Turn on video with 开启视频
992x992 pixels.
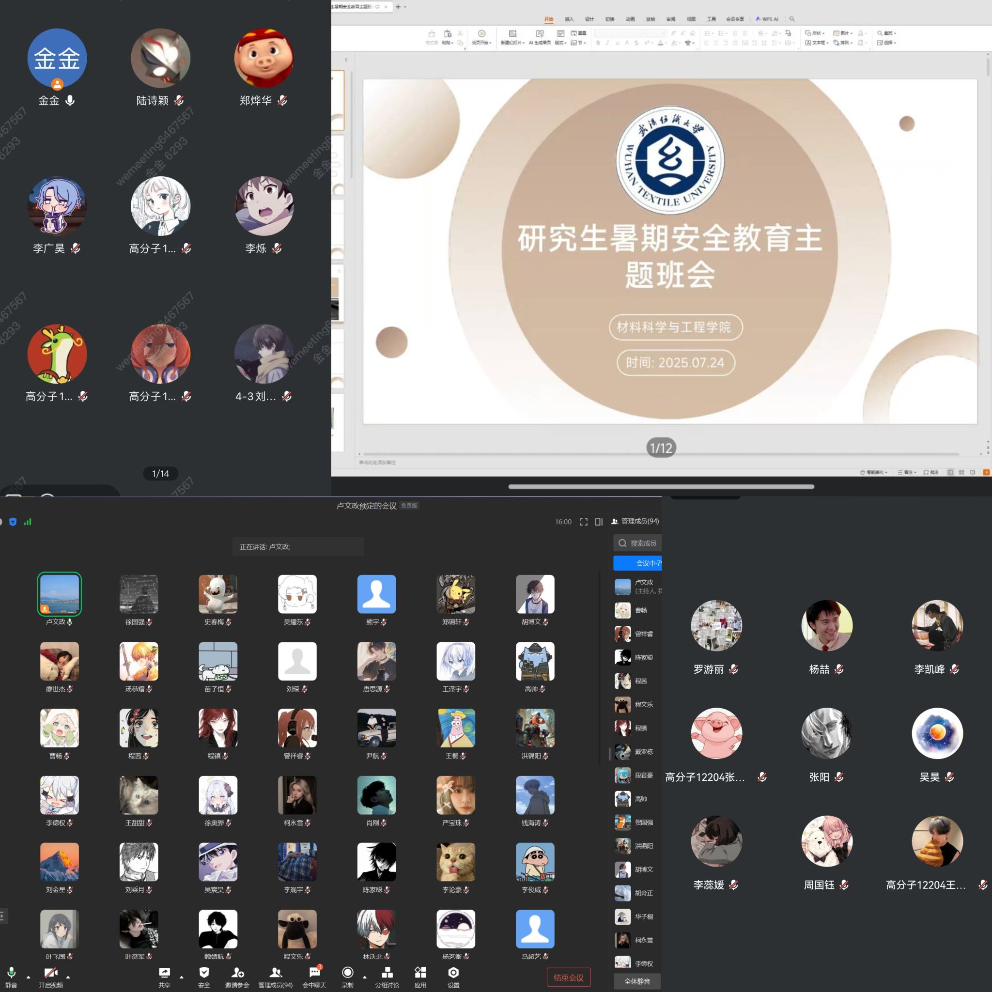[50, 973]
